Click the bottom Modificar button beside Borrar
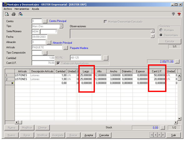The width and height of the screenshot is (186, 142). tap(42, 135)
